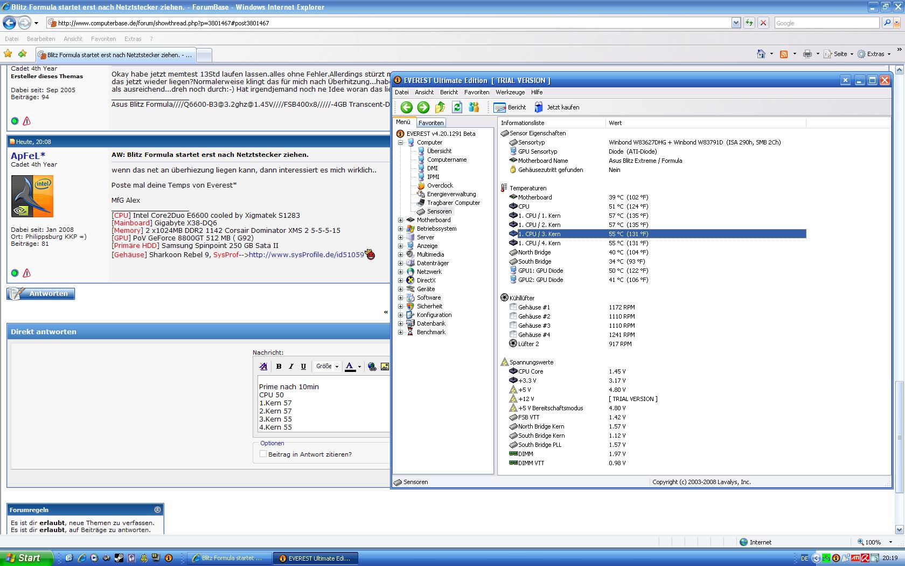Screen dimensions: 905x566
Task: Click Jetzt kaufen in EVEREST toolbar
Action: tap(557, 107)
